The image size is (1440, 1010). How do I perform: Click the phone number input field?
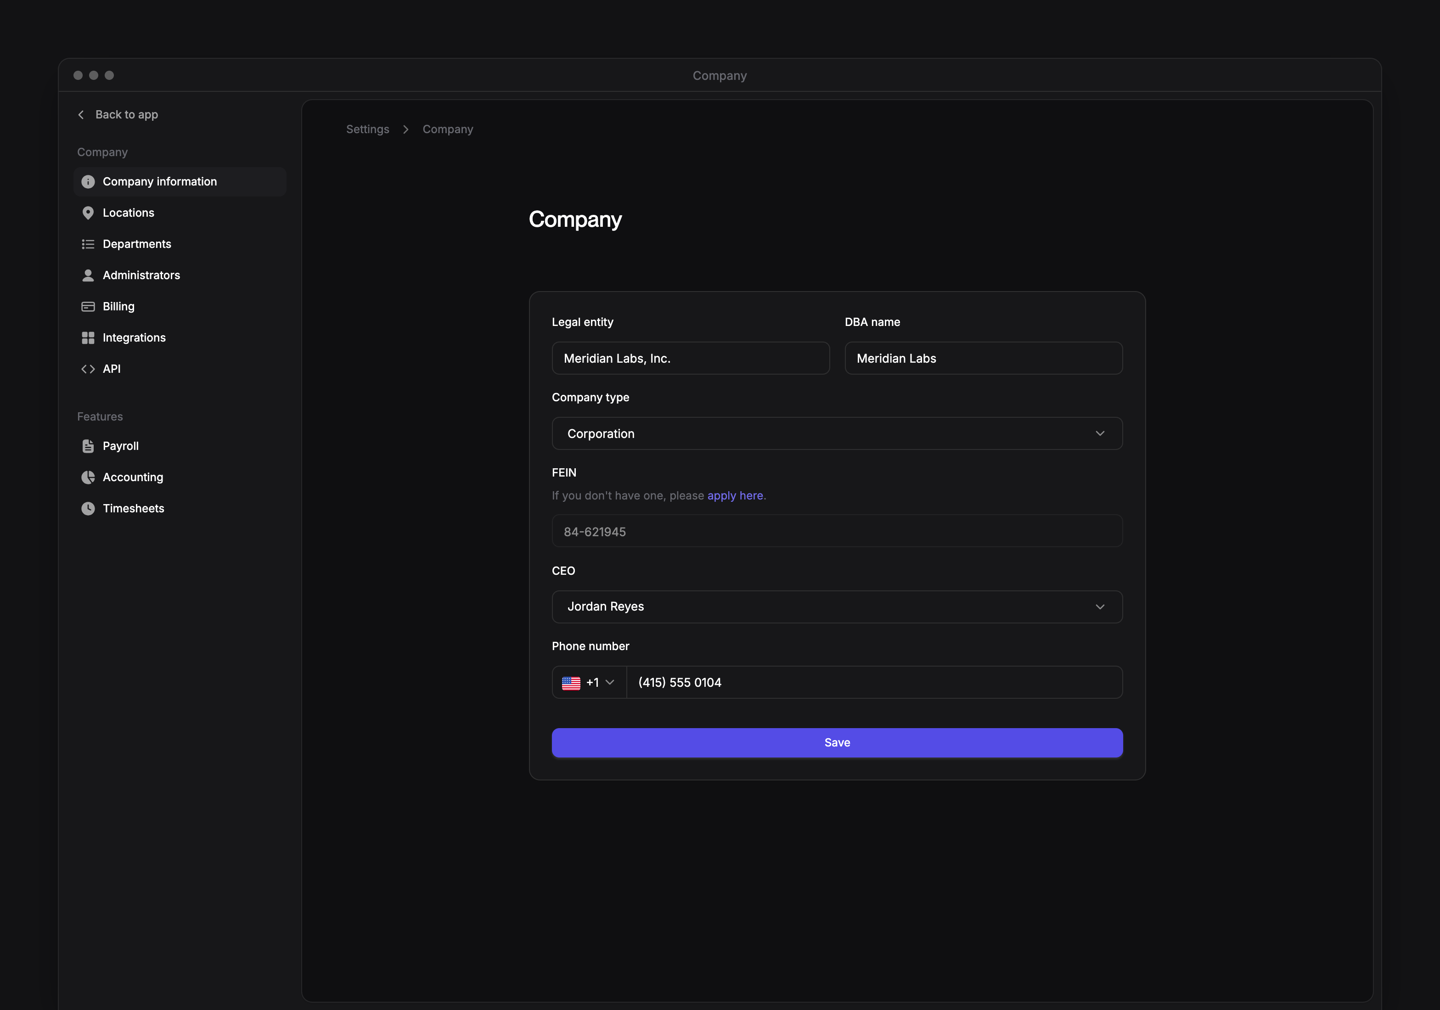point(874,683)
